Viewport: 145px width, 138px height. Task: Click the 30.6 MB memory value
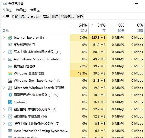click(x=99, y=73)
